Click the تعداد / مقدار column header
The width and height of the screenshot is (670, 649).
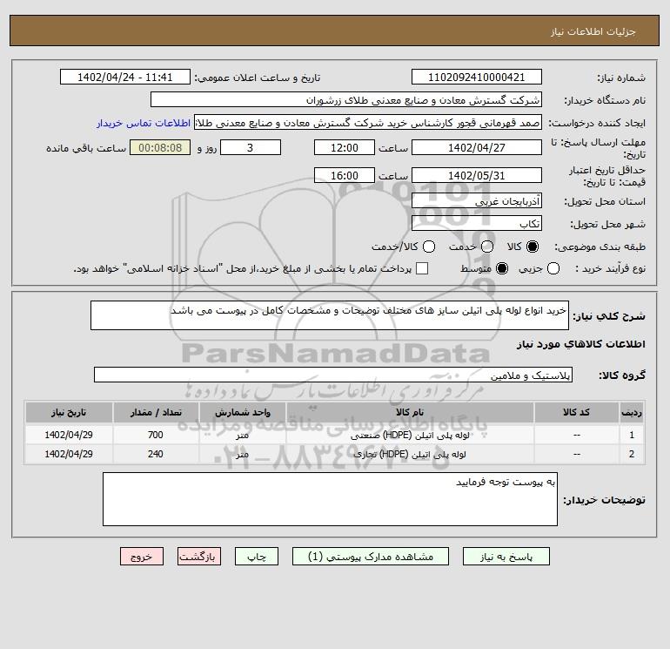(x=156, y=412)
